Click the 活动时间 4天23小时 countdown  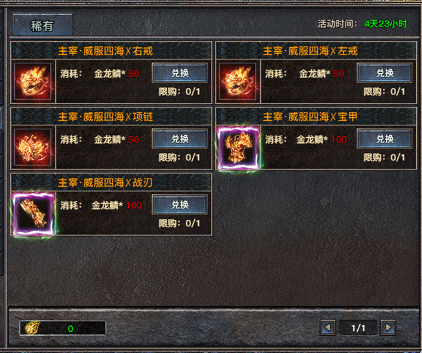pyautogui.click(x=362, y=24)
